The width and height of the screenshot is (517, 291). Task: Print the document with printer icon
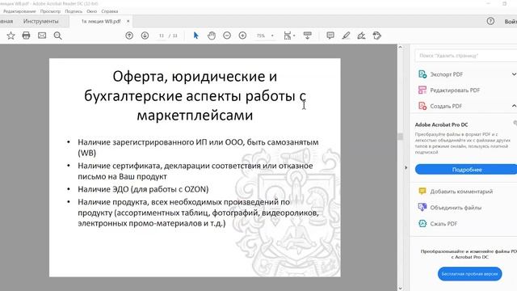point(26,36)
